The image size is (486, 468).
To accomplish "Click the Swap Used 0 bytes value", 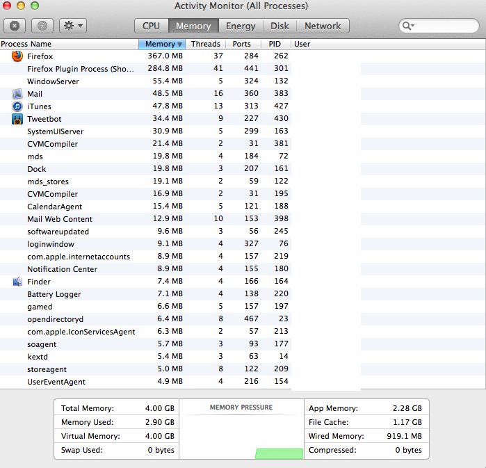I will coord(161,450).
